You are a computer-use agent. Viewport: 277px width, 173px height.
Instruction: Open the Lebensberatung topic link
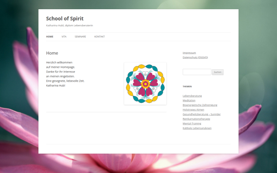[x=192, y=95]
